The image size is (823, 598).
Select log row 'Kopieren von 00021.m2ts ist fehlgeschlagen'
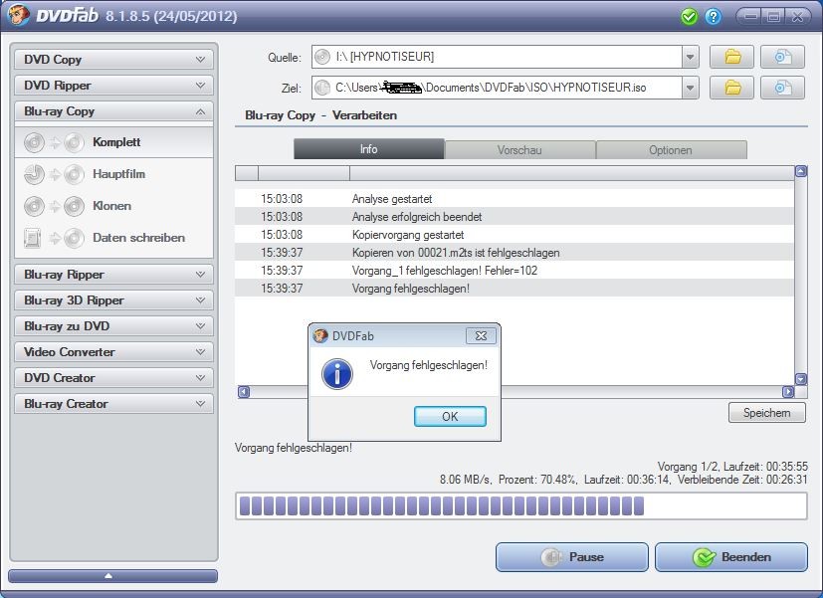coord(514,253)
